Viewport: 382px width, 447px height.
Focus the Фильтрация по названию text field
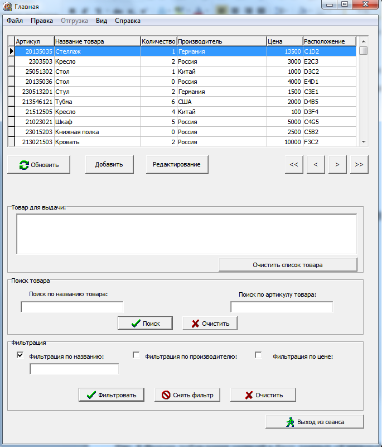coord(74,369)
